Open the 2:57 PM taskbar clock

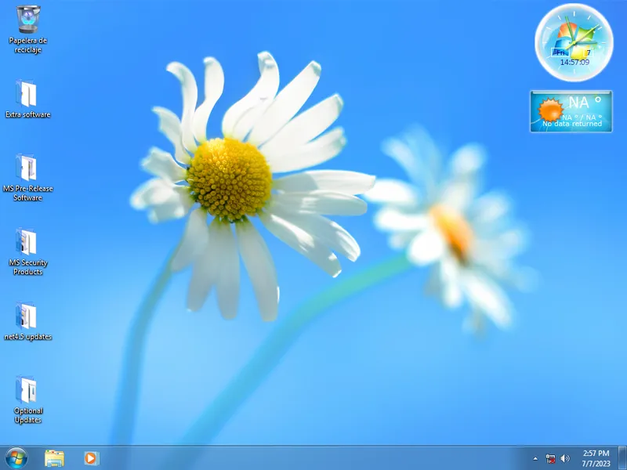tap(596, 458)
